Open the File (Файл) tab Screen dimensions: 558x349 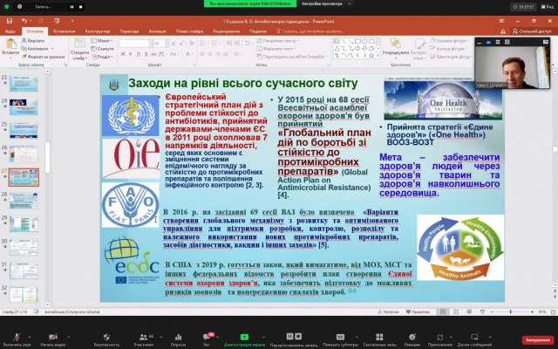point(10,31)
